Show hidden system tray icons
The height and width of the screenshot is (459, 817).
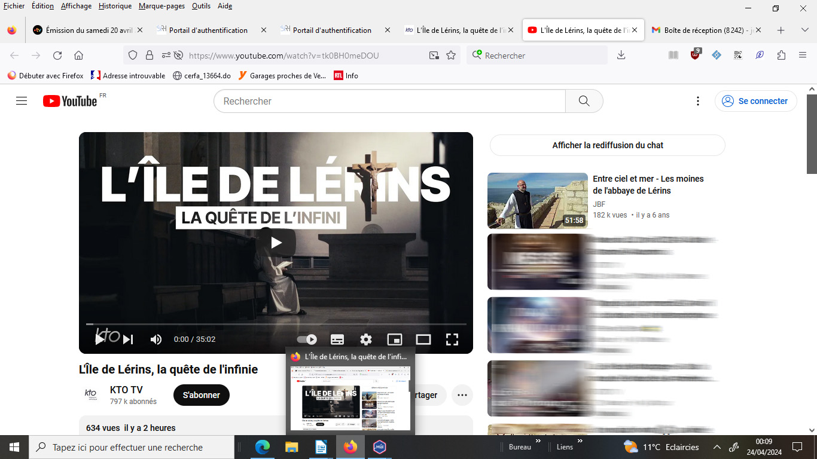pyautogui.click(x=717, y=447)
